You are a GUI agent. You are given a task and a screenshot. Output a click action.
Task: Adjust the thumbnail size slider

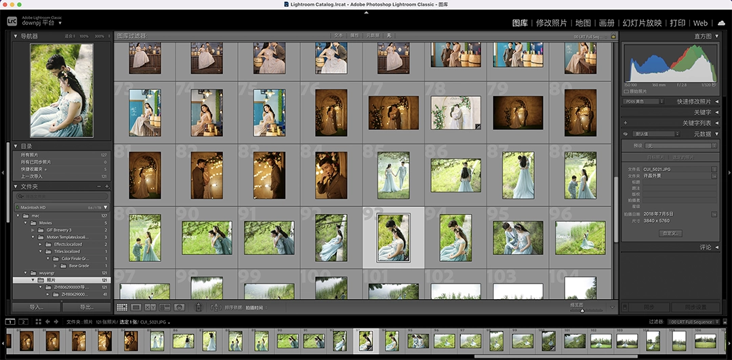click(x=582, y=310)
